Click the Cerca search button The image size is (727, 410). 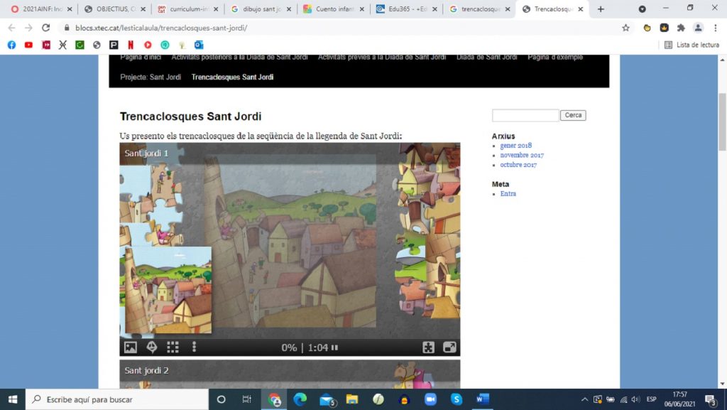pyautogui.click(x=573, y=115)
